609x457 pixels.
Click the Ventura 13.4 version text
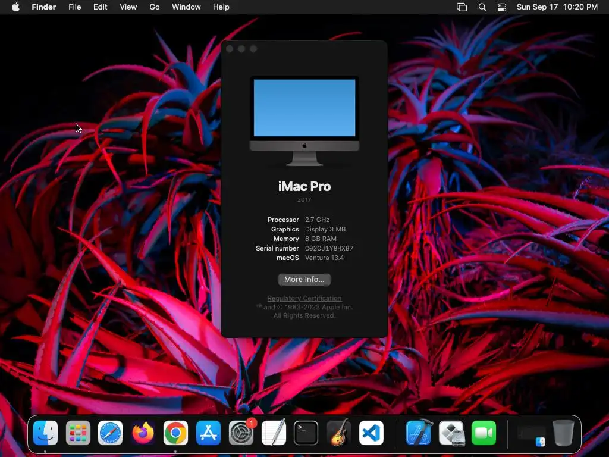pyautogui.click(x=324, y=258)
